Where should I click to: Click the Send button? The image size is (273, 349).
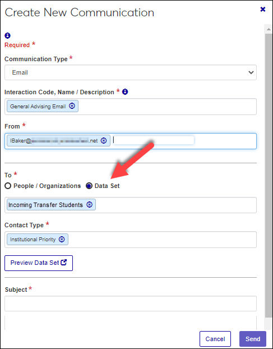tap(253, 339)
